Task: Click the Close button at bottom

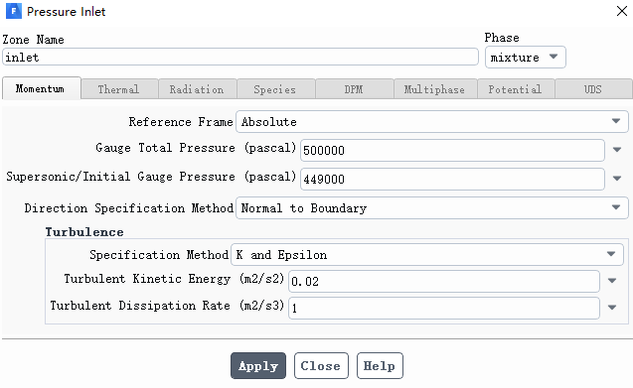Action: (x=321, y=366)
